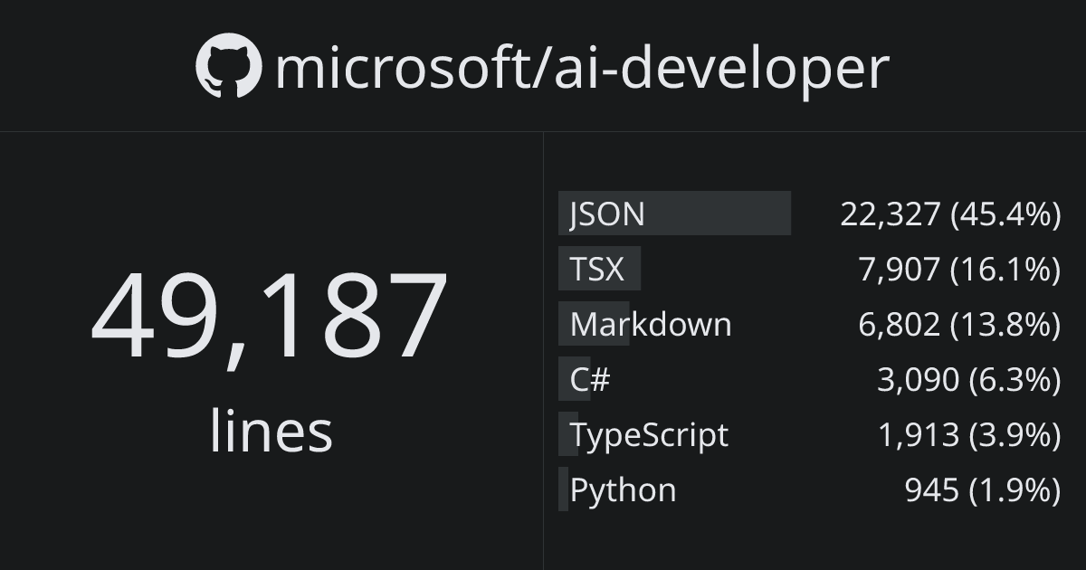Click the TypeScript value 1,913 (3.9%)

click(969, 435)
